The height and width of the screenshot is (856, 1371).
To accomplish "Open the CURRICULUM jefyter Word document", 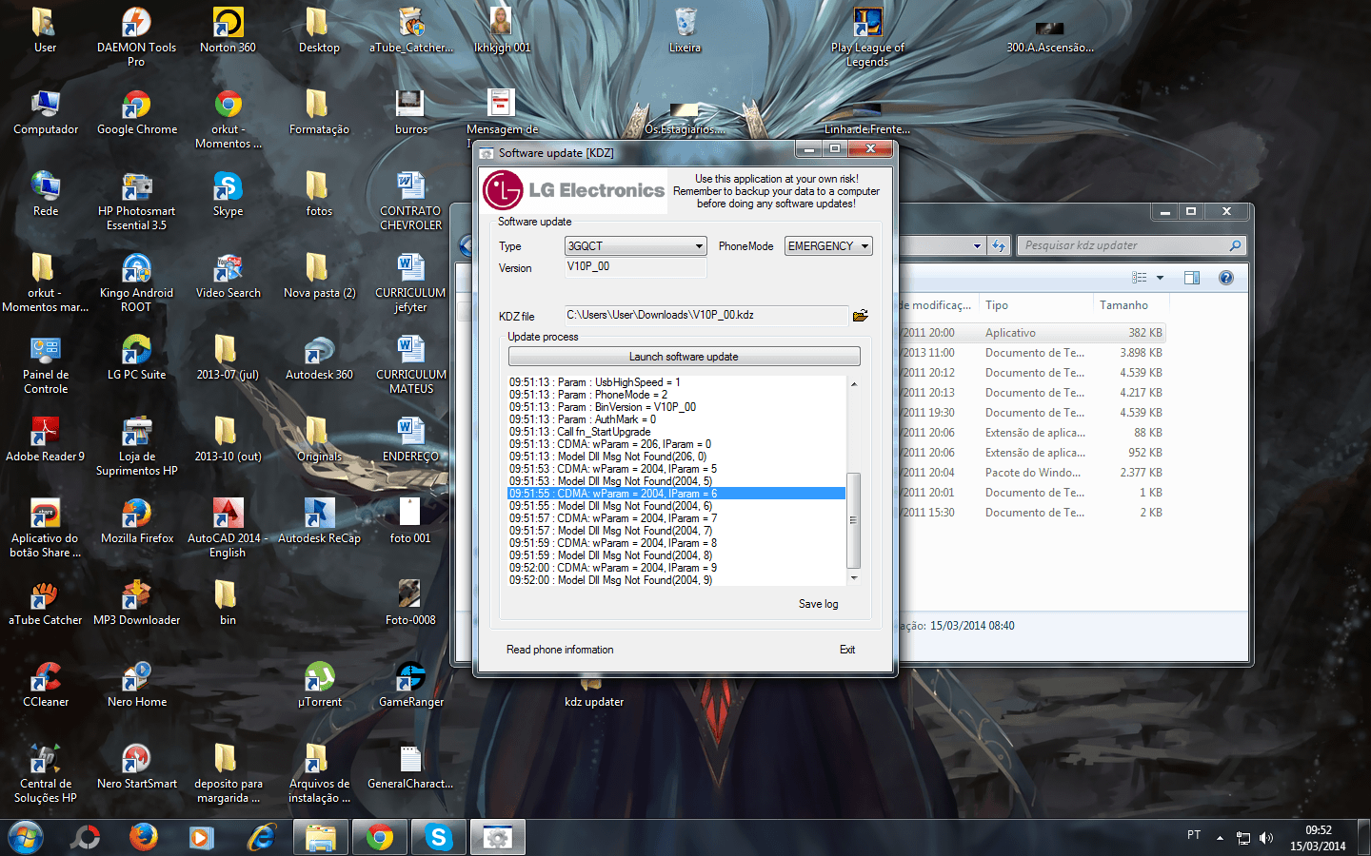I will (410, 282).
